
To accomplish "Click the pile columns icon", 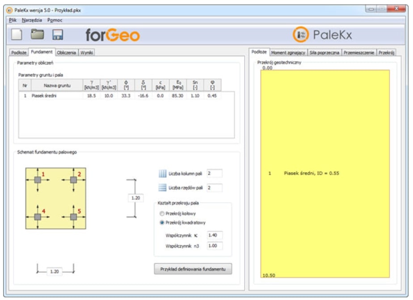I will click(163, 173).
